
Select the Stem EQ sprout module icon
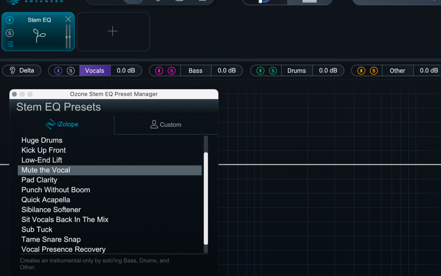coord(39,36)
